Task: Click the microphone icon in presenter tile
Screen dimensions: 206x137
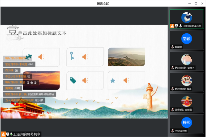Action: point(181,26)
